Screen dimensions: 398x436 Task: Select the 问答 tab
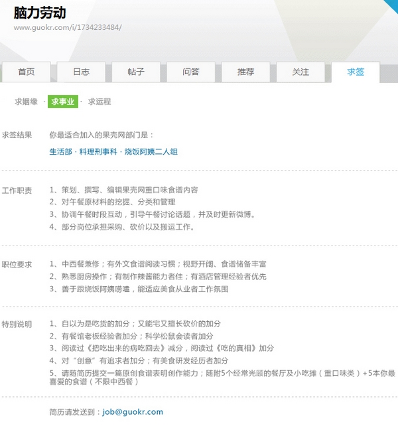tap(191, 72)
